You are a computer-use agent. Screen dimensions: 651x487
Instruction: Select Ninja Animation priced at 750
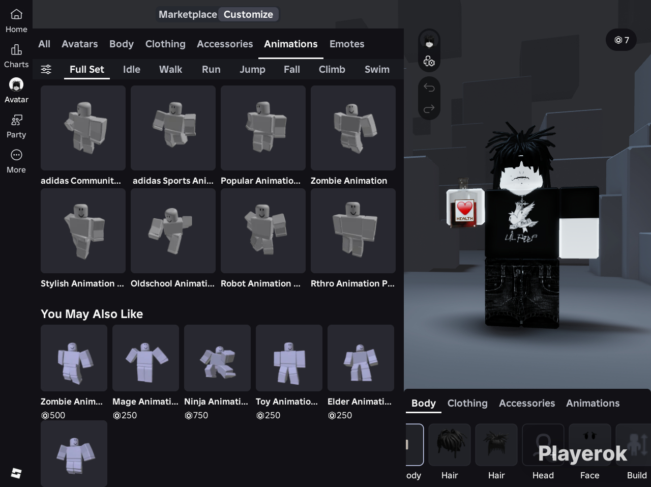coord(217,358)
